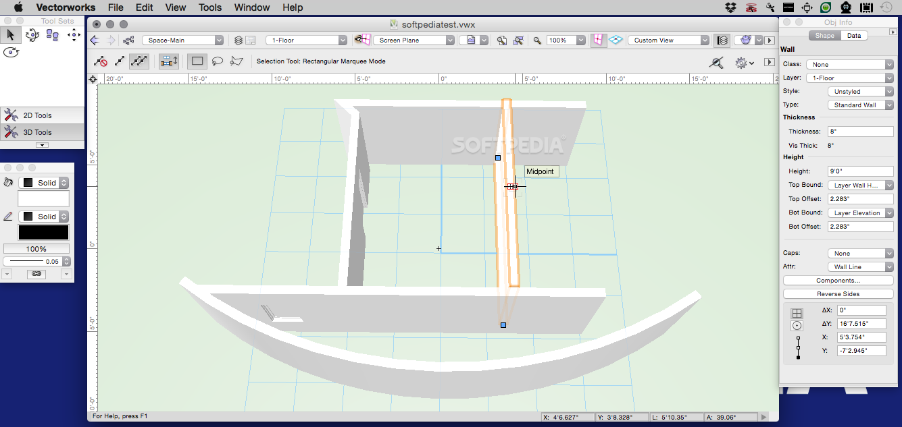The height and width of the screenshot is (427, 902).
Task: Open the Custom View dropdown
Action: coord(669,40)
